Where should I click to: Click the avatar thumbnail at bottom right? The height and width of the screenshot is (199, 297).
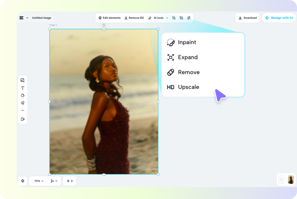click(291, 180)
